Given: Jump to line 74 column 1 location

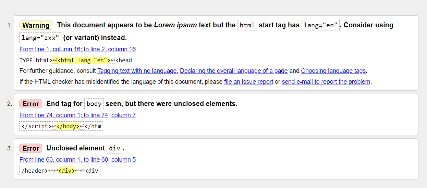Looking at the screenshot, I should [77, 115].
